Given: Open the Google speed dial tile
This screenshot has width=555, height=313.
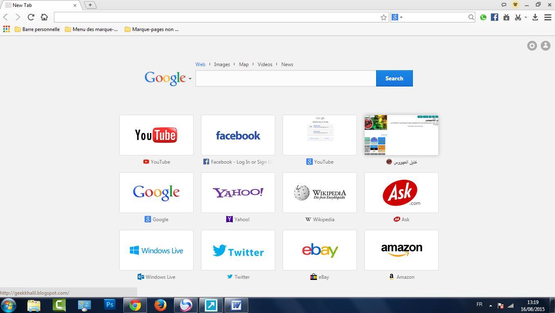Looking at the screenshot, I should [x=156, y=192].
